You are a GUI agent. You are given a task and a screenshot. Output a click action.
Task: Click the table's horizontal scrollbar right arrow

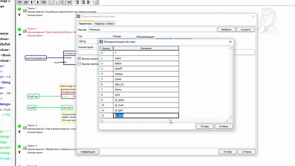227,121
